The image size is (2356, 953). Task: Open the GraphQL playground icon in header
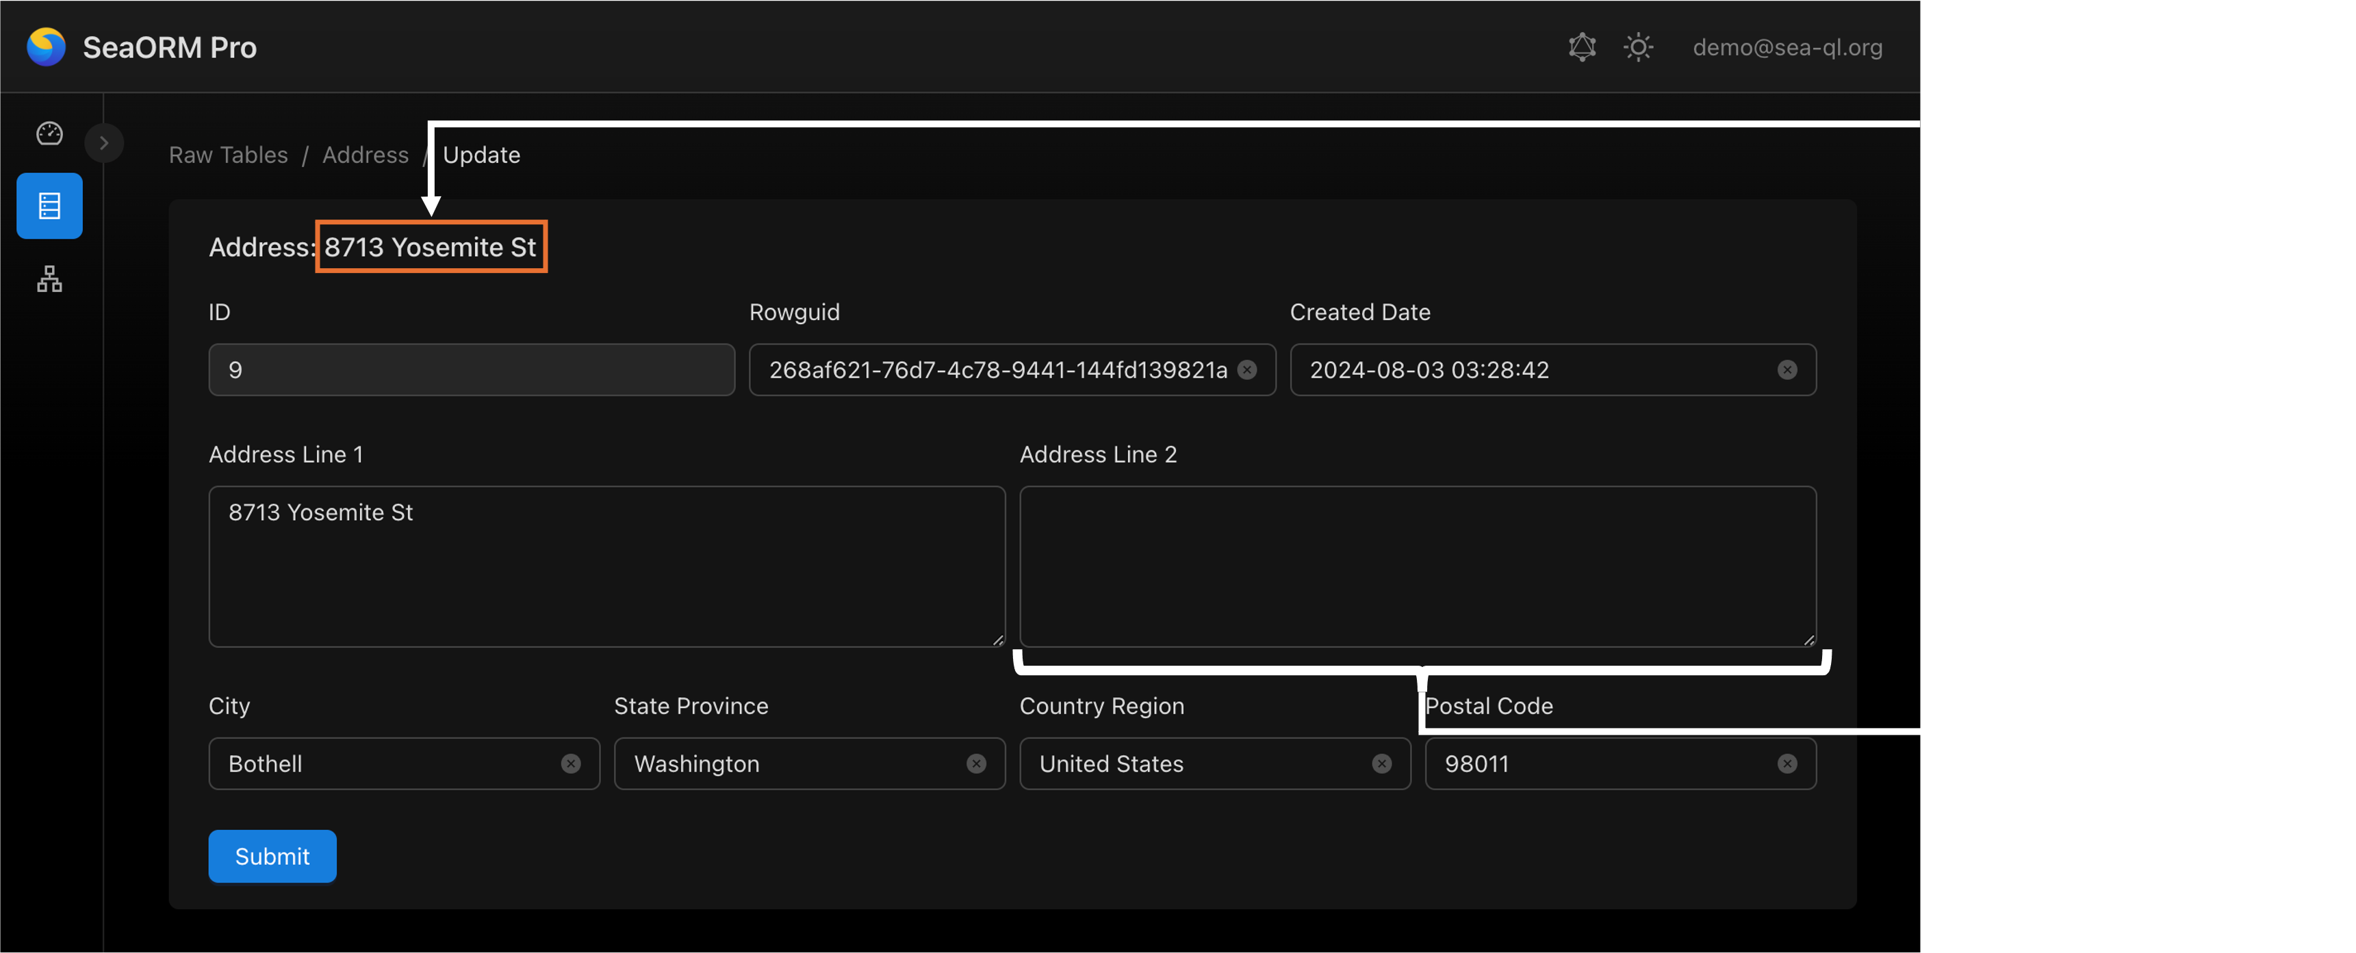pos(1581,47)
